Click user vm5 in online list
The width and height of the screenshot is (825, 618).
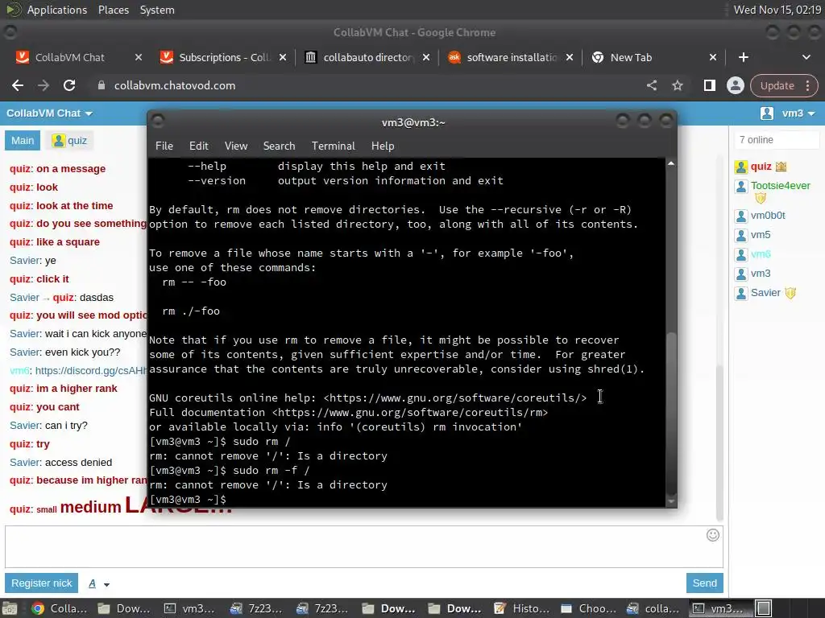(761, 235)
